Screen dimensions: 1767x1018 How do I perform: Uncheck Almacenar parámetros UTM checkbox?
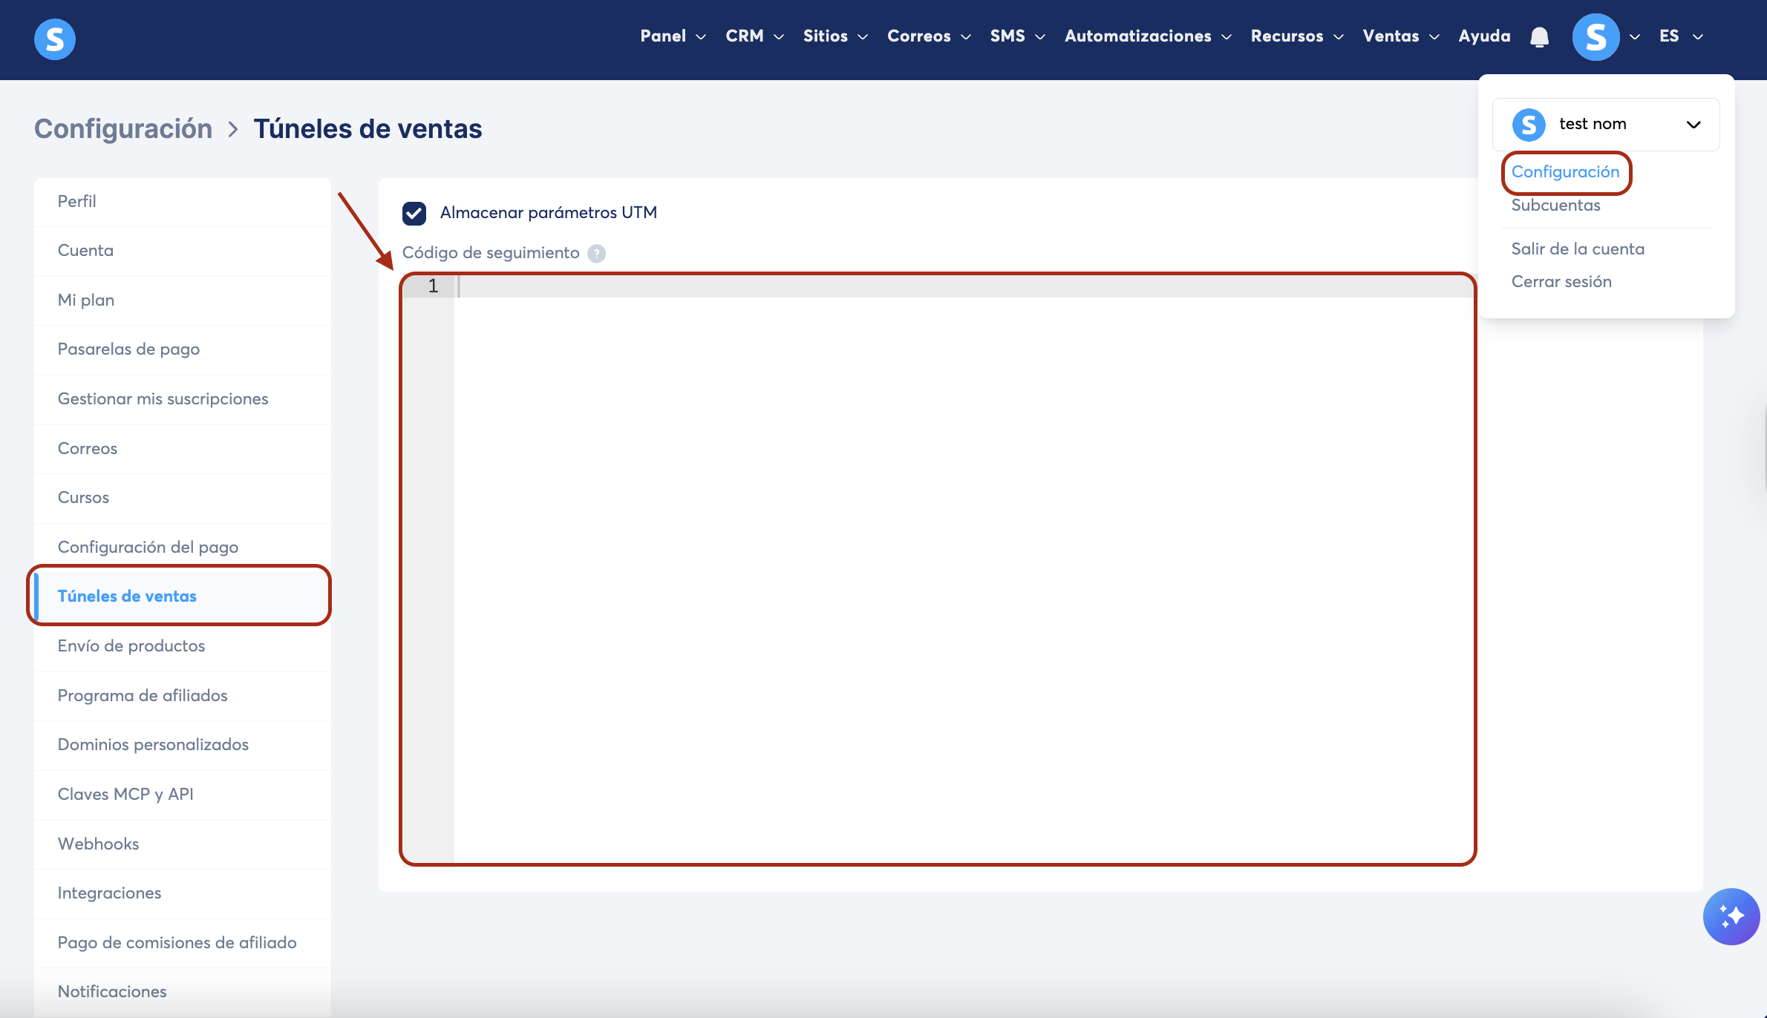point(414,214)
